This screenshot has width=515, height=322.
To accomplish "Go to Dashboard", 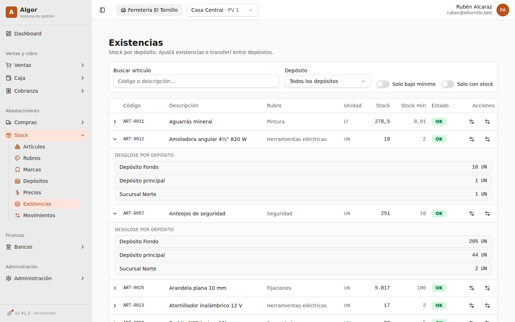I will coord(46,34).
